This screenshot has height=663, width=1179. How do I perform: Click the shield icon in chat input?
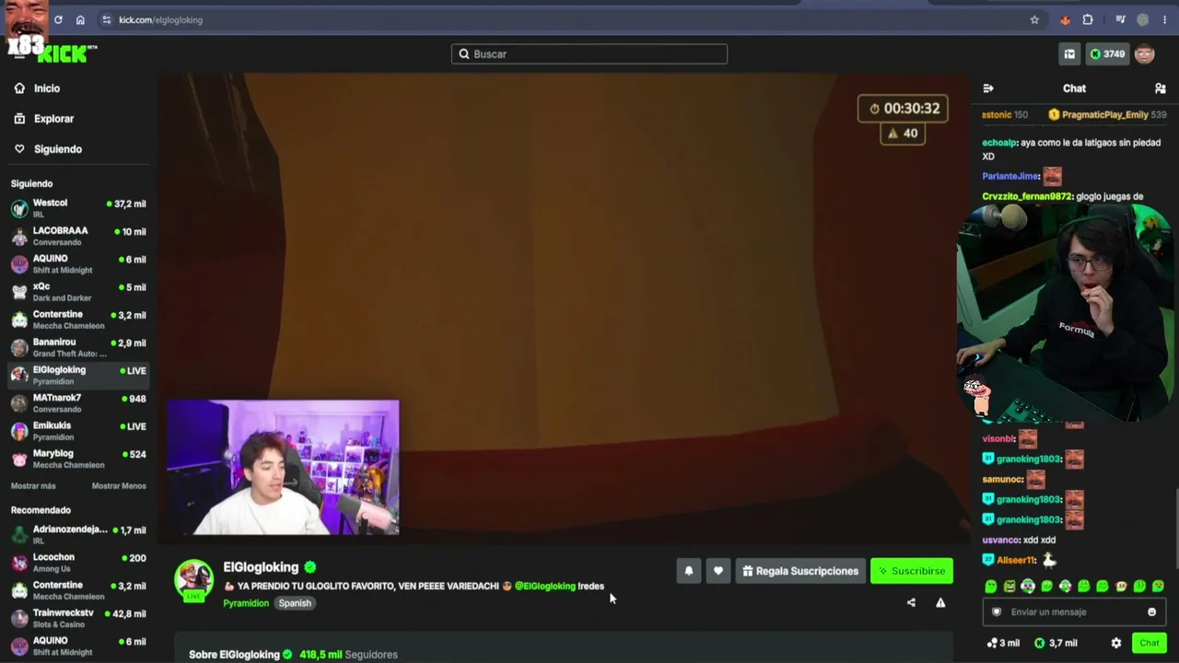[996, 612]
